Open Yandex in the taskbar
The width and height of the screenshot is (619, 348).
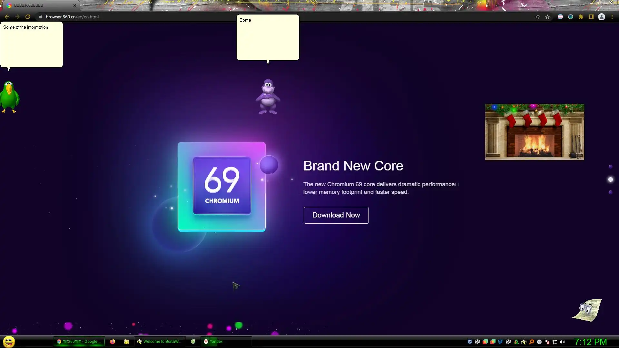point(213,342)
